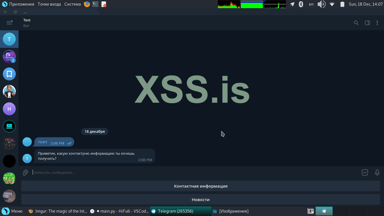Open the Приложения menu in top panel

click(22, 4)
